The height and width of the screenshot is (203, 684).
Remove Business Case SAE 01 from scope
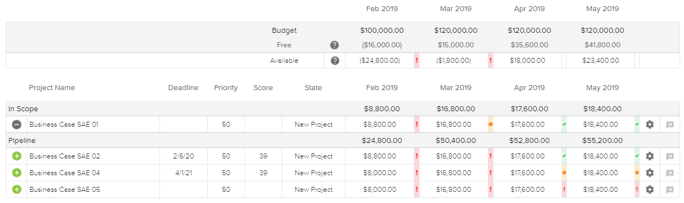tap(17, 125)
